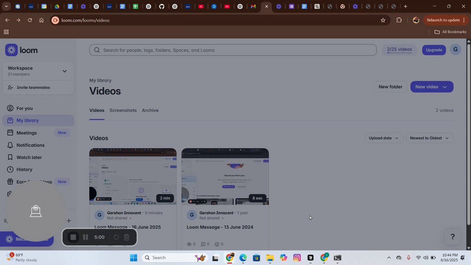Open File Explorer from the taskbar
The height and width of the screenshot is (265, 471).
(x=270, y=258)
